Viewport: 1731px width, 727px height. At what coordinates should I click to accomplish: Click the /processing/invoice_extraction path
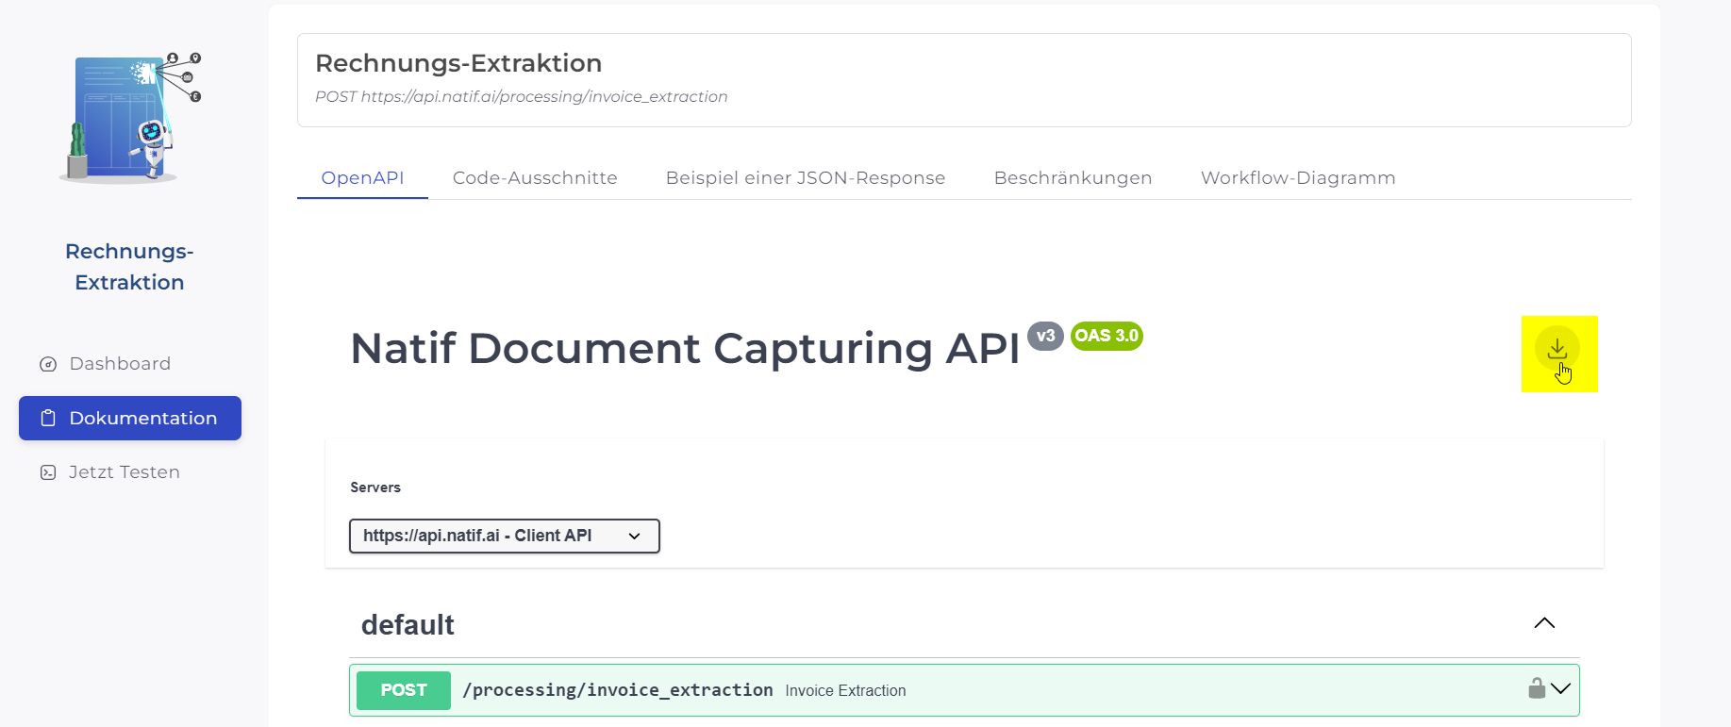(x=618, y=690)
